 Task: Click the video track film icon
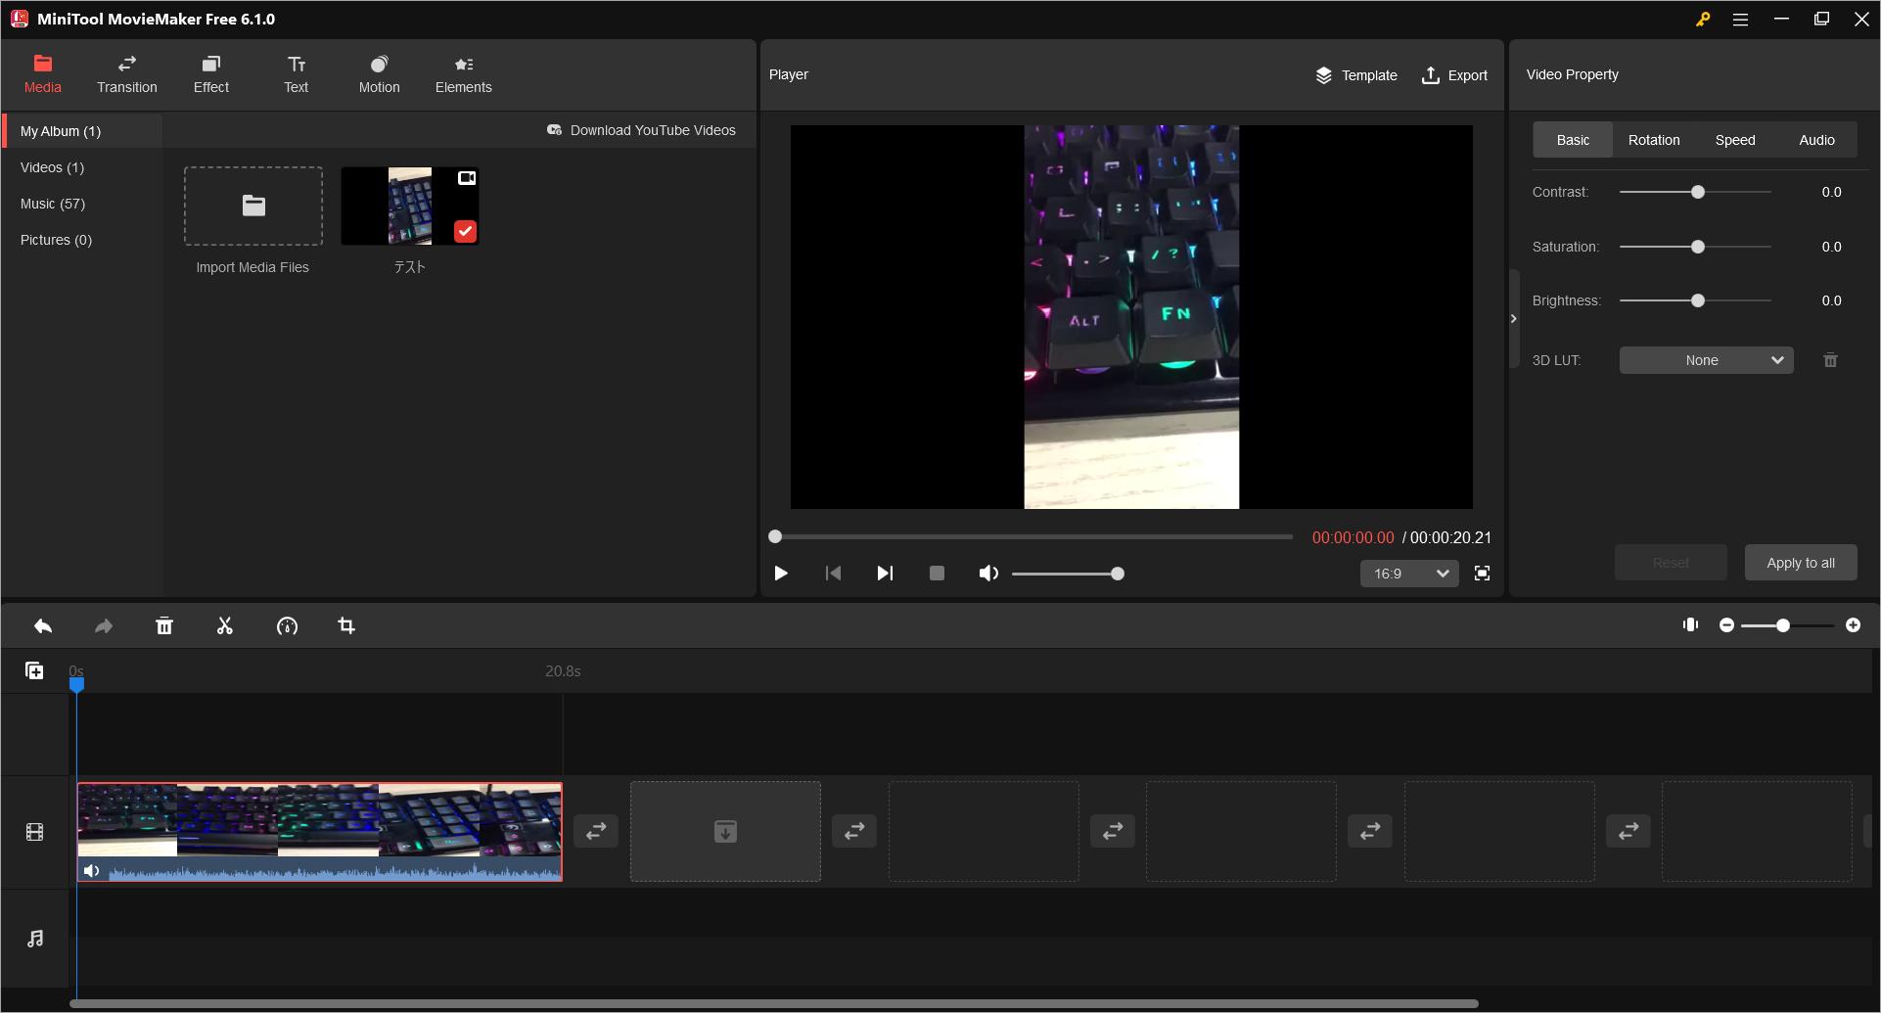tap(35, 832)
